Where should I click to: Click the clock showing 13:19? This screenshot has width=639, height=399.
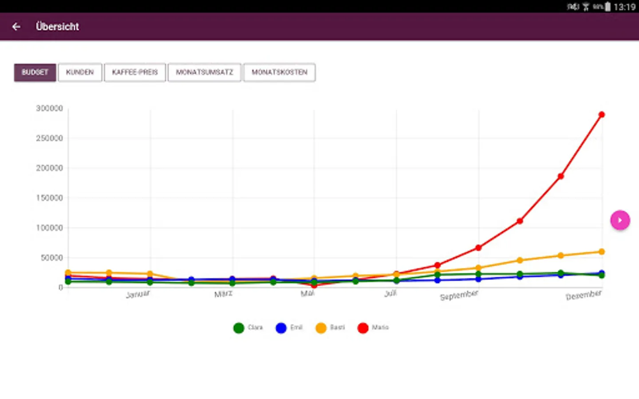point(625,7)
